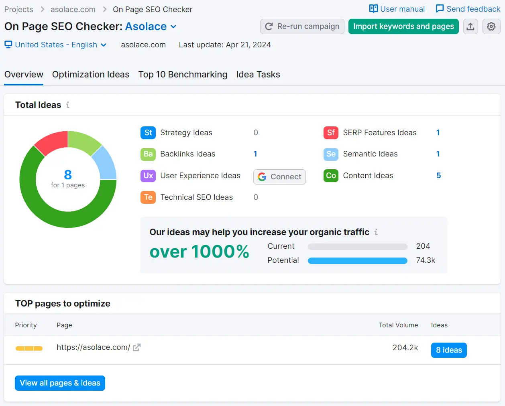This screenshot has height=406, width=505.
Task: Click the Se Semantic Ideas badge
Action: (x=331, y=154)
